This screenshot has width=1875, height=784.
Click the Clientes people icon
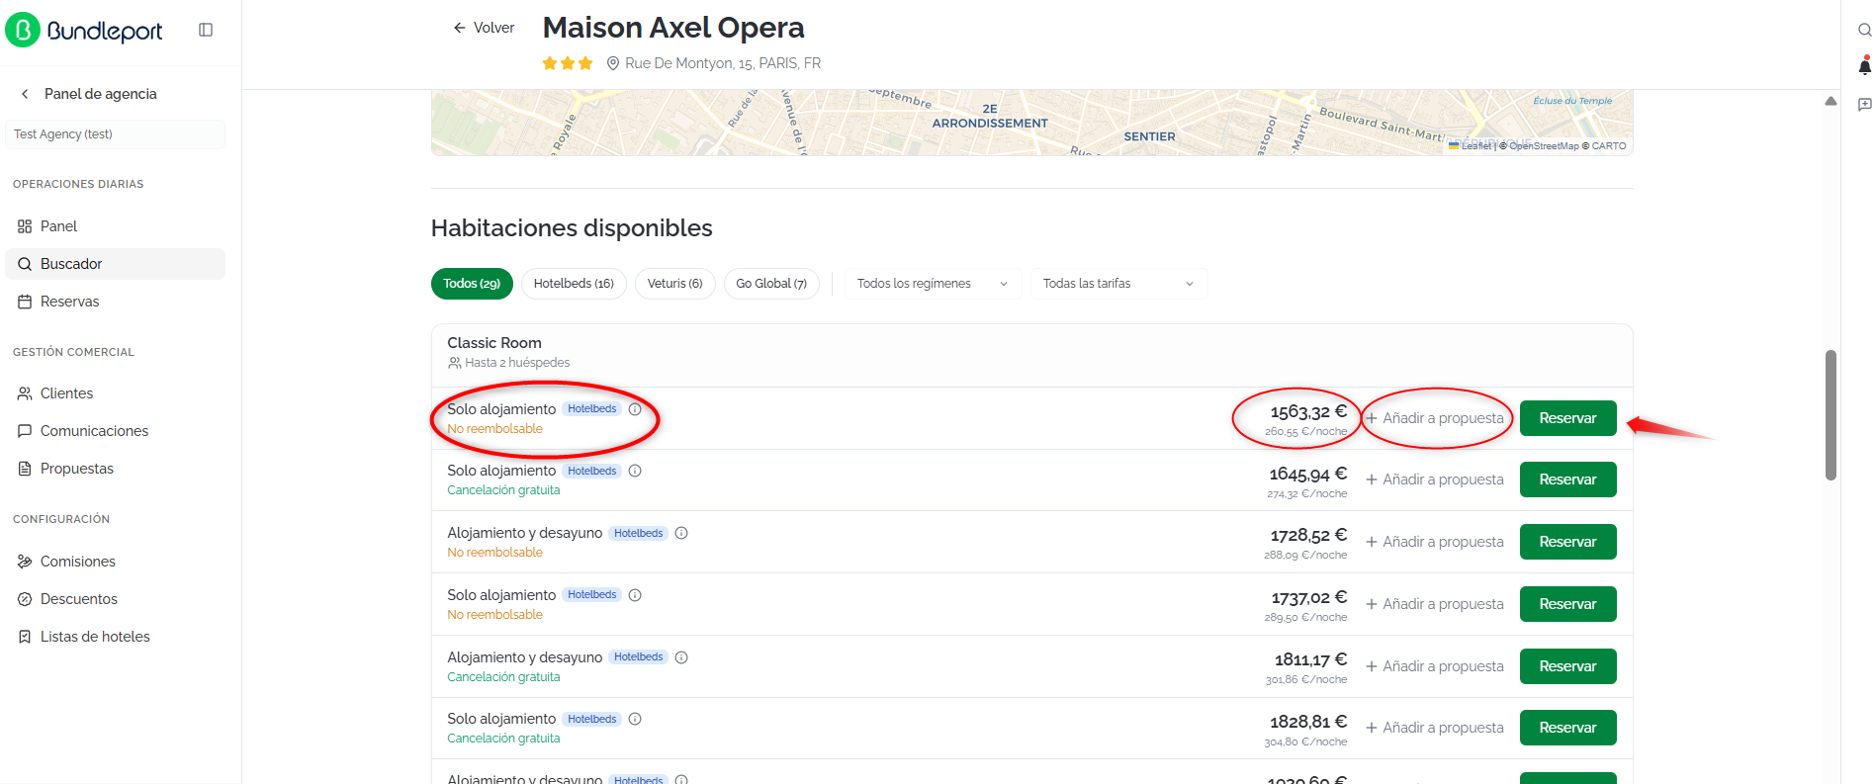(25, 393)
